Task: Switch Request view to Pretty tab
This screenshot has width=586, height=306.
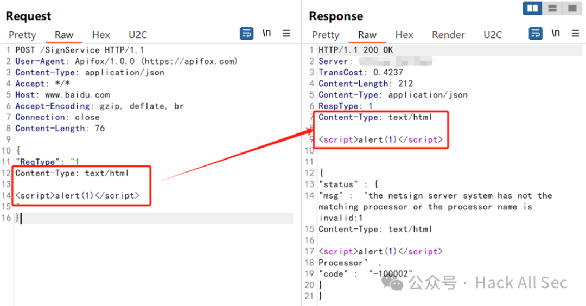Action: (x=22, y=35)
